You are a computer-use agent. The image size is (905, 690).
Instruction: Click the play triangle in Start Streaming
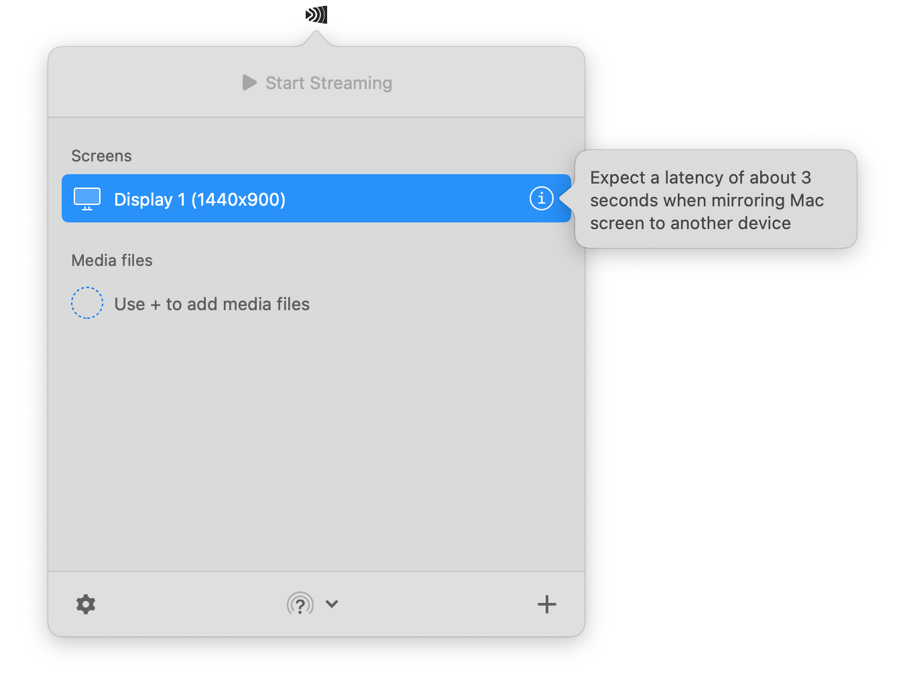tap(249, 82)
